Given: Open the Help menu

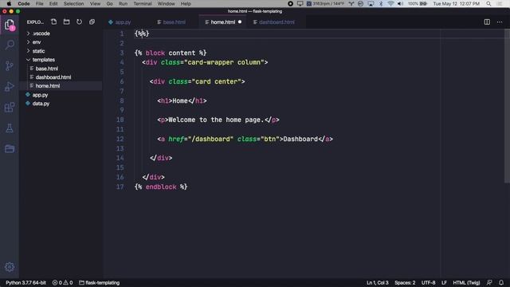Looking at the screenshot, I should pos(186,4).
